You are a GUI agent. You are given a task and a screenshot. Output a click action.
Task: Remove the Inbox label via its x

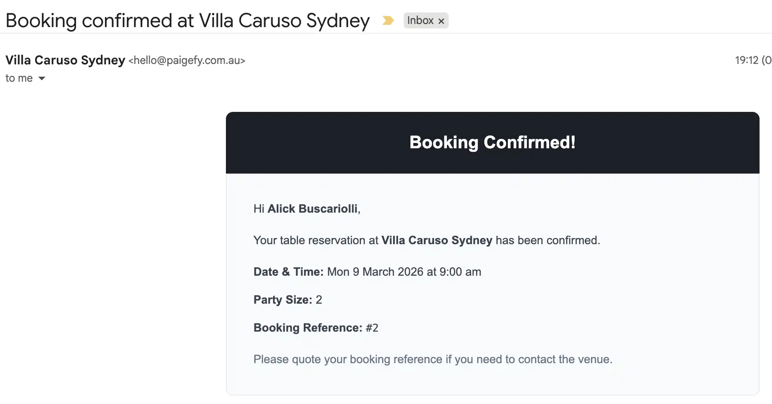[442, 20]
